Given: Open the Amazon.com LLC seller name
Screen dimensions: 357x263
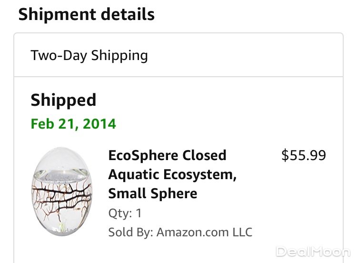Looking at the screenshot, I should (204, 233).
